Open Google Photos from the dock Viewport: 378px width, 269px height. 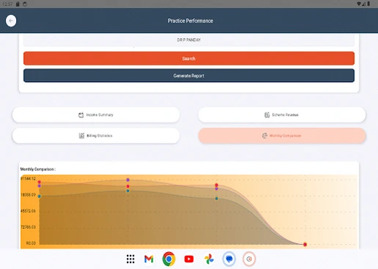[x=209, y=259]
